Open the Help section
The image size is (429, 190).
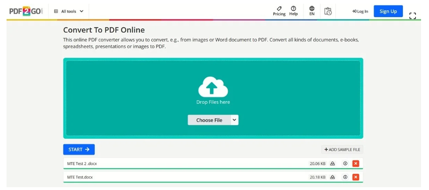click(x=293, y=11)
